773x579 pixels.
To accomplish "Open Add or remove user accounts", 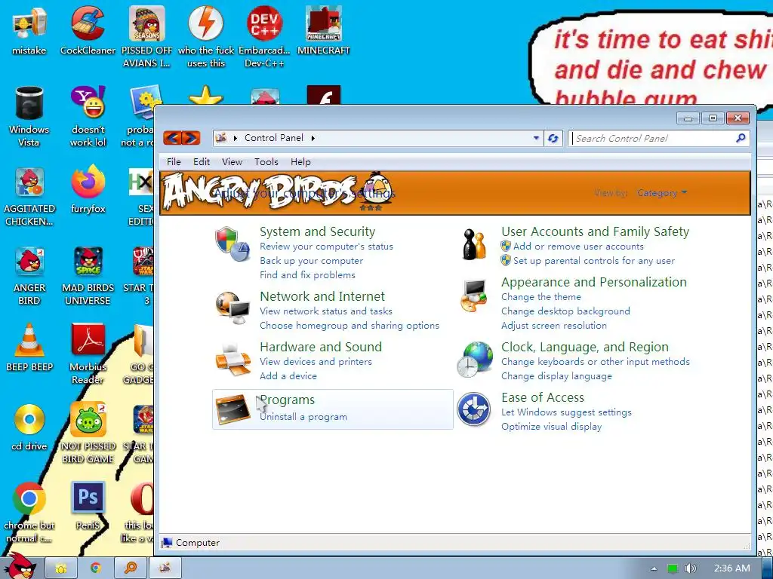I will point(578,247).
